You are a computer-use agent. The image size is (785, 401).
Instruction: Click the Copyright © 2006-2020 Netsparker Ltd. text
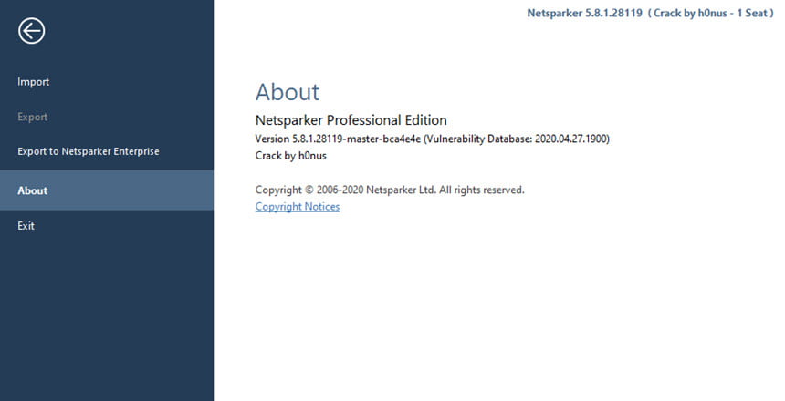[390, 190]
